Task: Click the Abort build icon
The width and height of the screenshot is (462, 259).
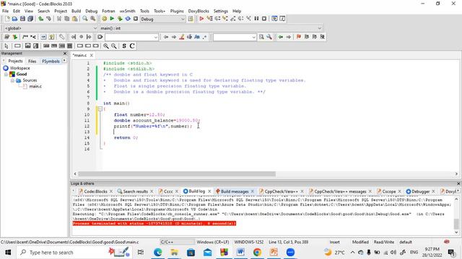Action: pos(136,19)
